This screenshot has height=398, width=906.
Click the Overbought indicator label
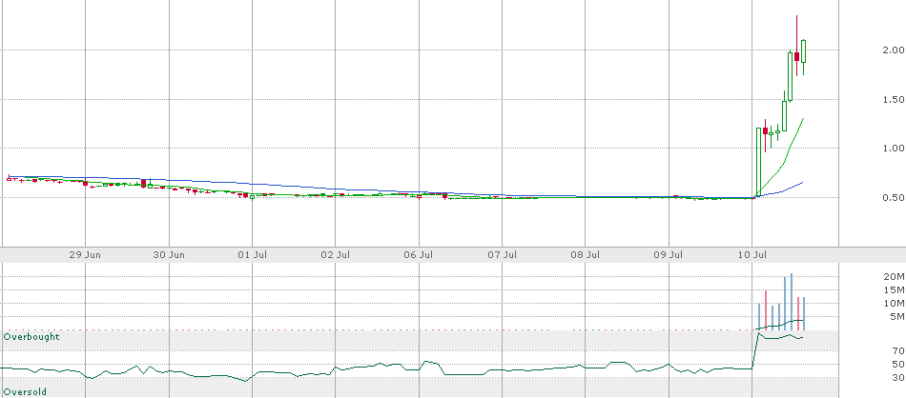(31, 336)
